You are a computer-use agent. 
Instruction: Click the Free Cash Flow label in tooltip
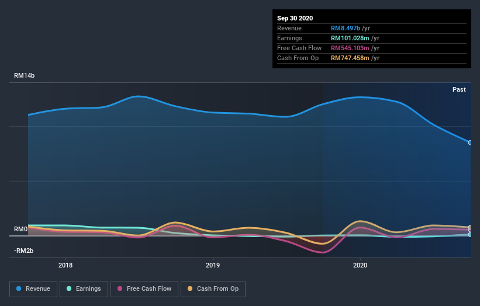pyautogui.click(x=299, y=48)
